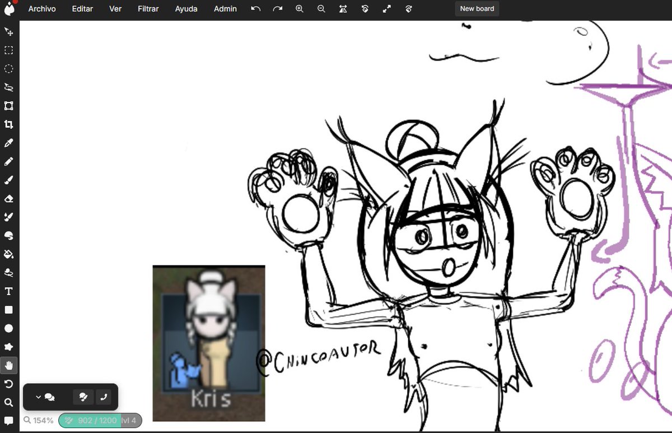Click the Magma logo icon

coord(9,8)
